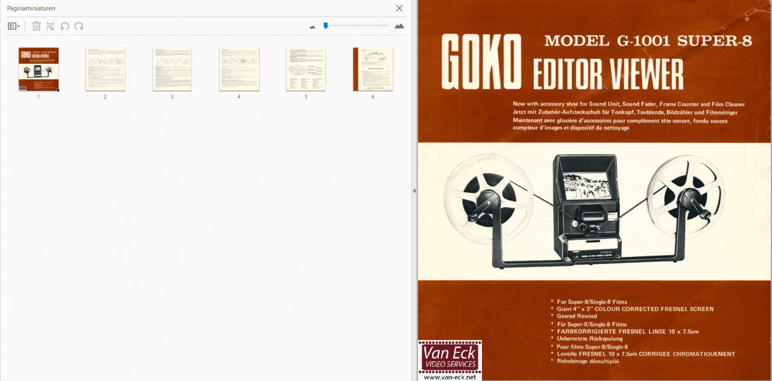Close the Paginaminiaturen panel
Viewport: 772px width, 381px height.
399,8
